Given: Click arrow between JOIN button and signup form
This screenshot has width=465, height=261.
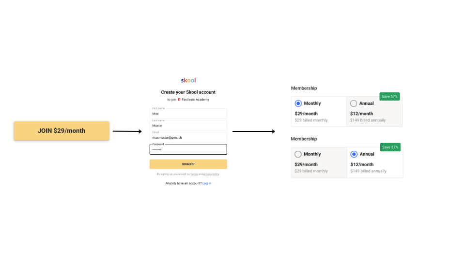Looking at the screenshot, I should (x=127, y=131).
